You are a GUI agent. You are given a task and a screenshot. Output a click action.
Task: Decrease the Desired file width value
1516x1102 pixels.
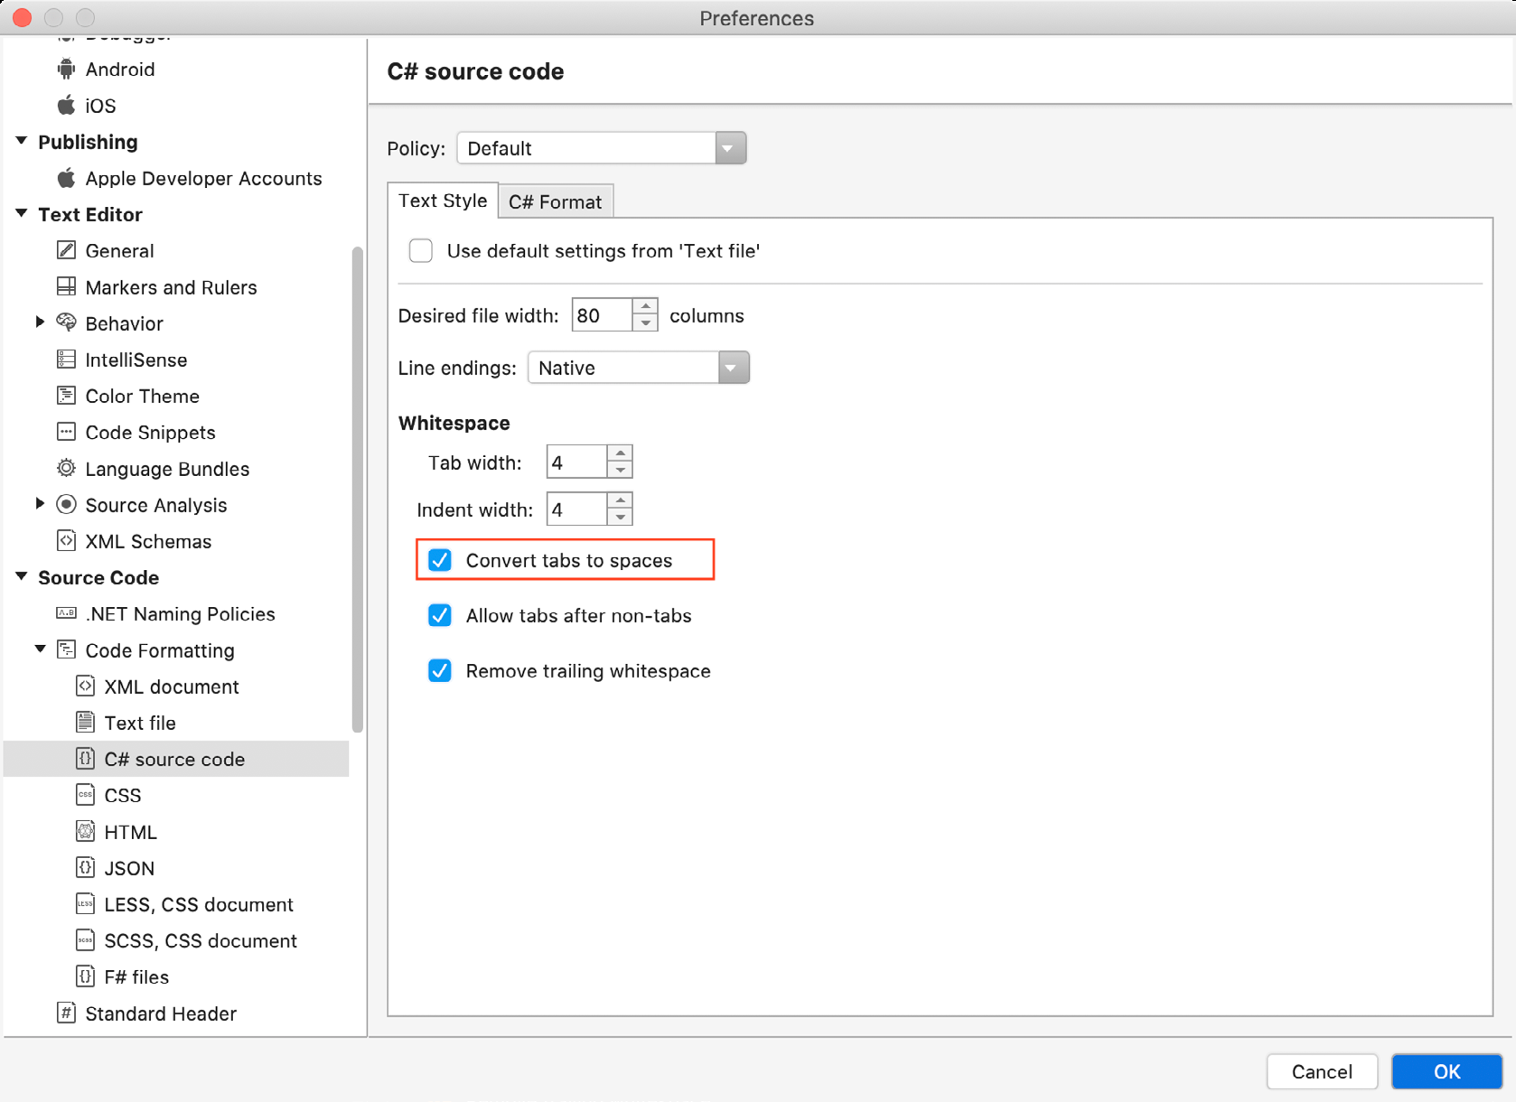(x=645, y=323)
